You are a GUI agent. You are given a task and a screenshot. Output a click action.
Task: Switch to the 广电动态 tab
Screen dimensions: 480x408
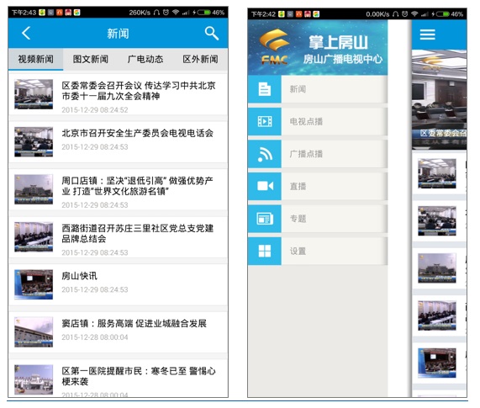pyautogui.click(x=145, y=59)
